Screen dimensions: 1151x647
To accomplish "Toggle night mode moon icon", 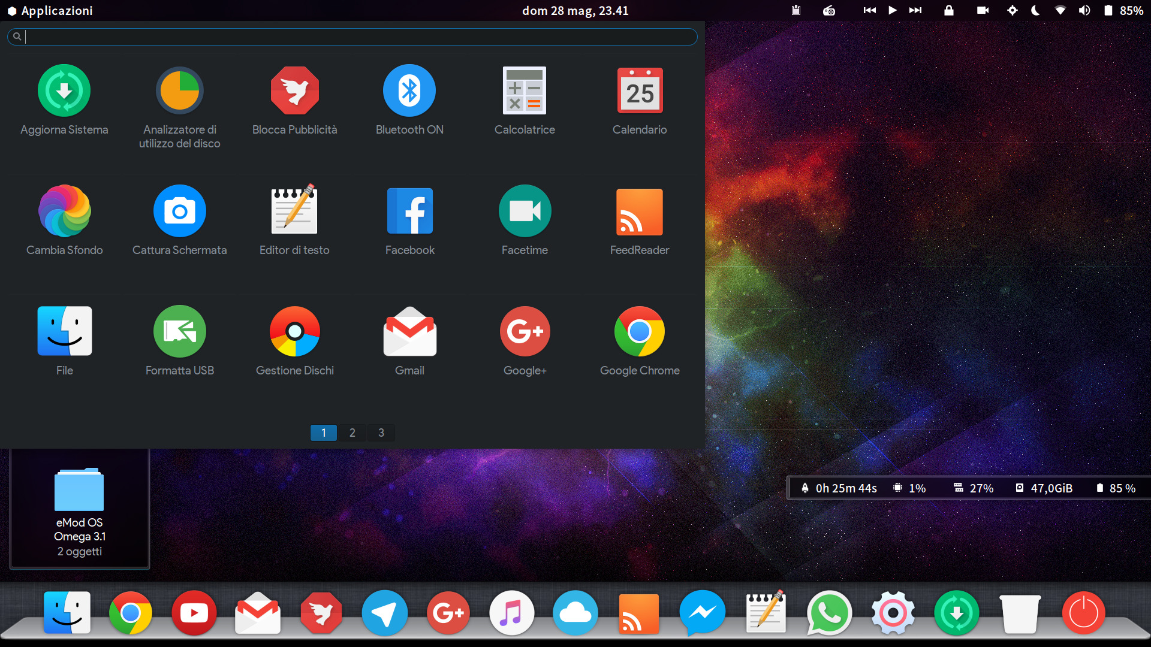I will point(1035,10).
